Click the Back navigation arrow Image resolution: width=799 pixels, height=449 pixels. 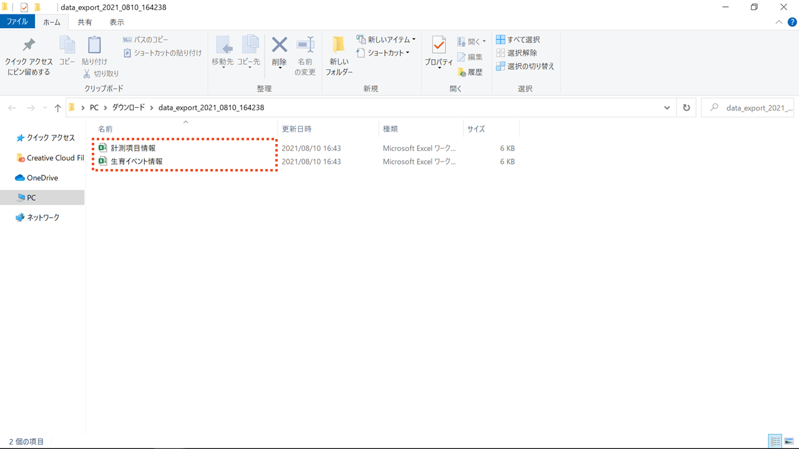click(x=12, y=108)
